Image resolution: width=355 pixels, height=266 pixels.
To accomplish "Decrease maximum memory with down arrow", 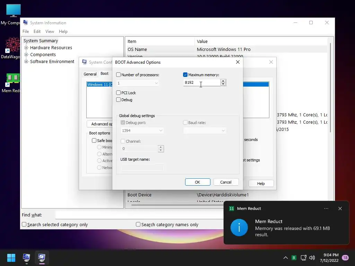I will (223, 84).
